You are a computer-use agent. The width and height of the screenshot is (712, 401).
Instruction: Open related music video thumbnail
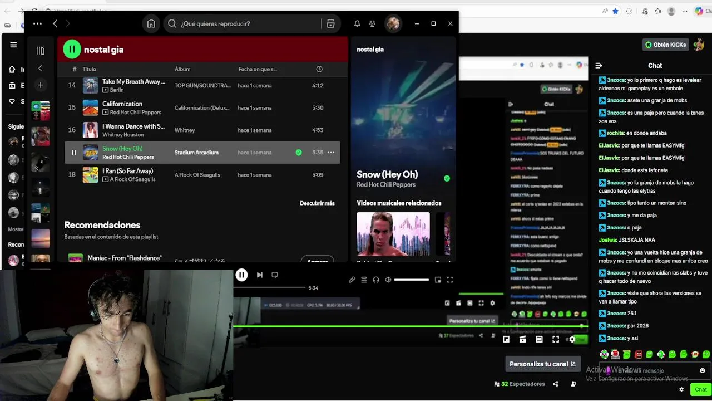click(393, 234)
